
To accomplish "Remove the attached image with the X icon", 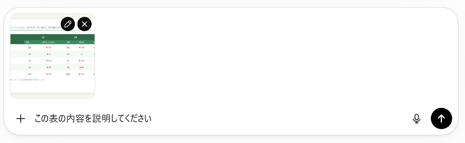I will coord(84,24).
